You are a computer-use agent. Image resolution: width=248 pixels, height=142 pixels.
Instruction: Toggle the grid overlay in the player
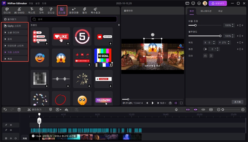176,103
